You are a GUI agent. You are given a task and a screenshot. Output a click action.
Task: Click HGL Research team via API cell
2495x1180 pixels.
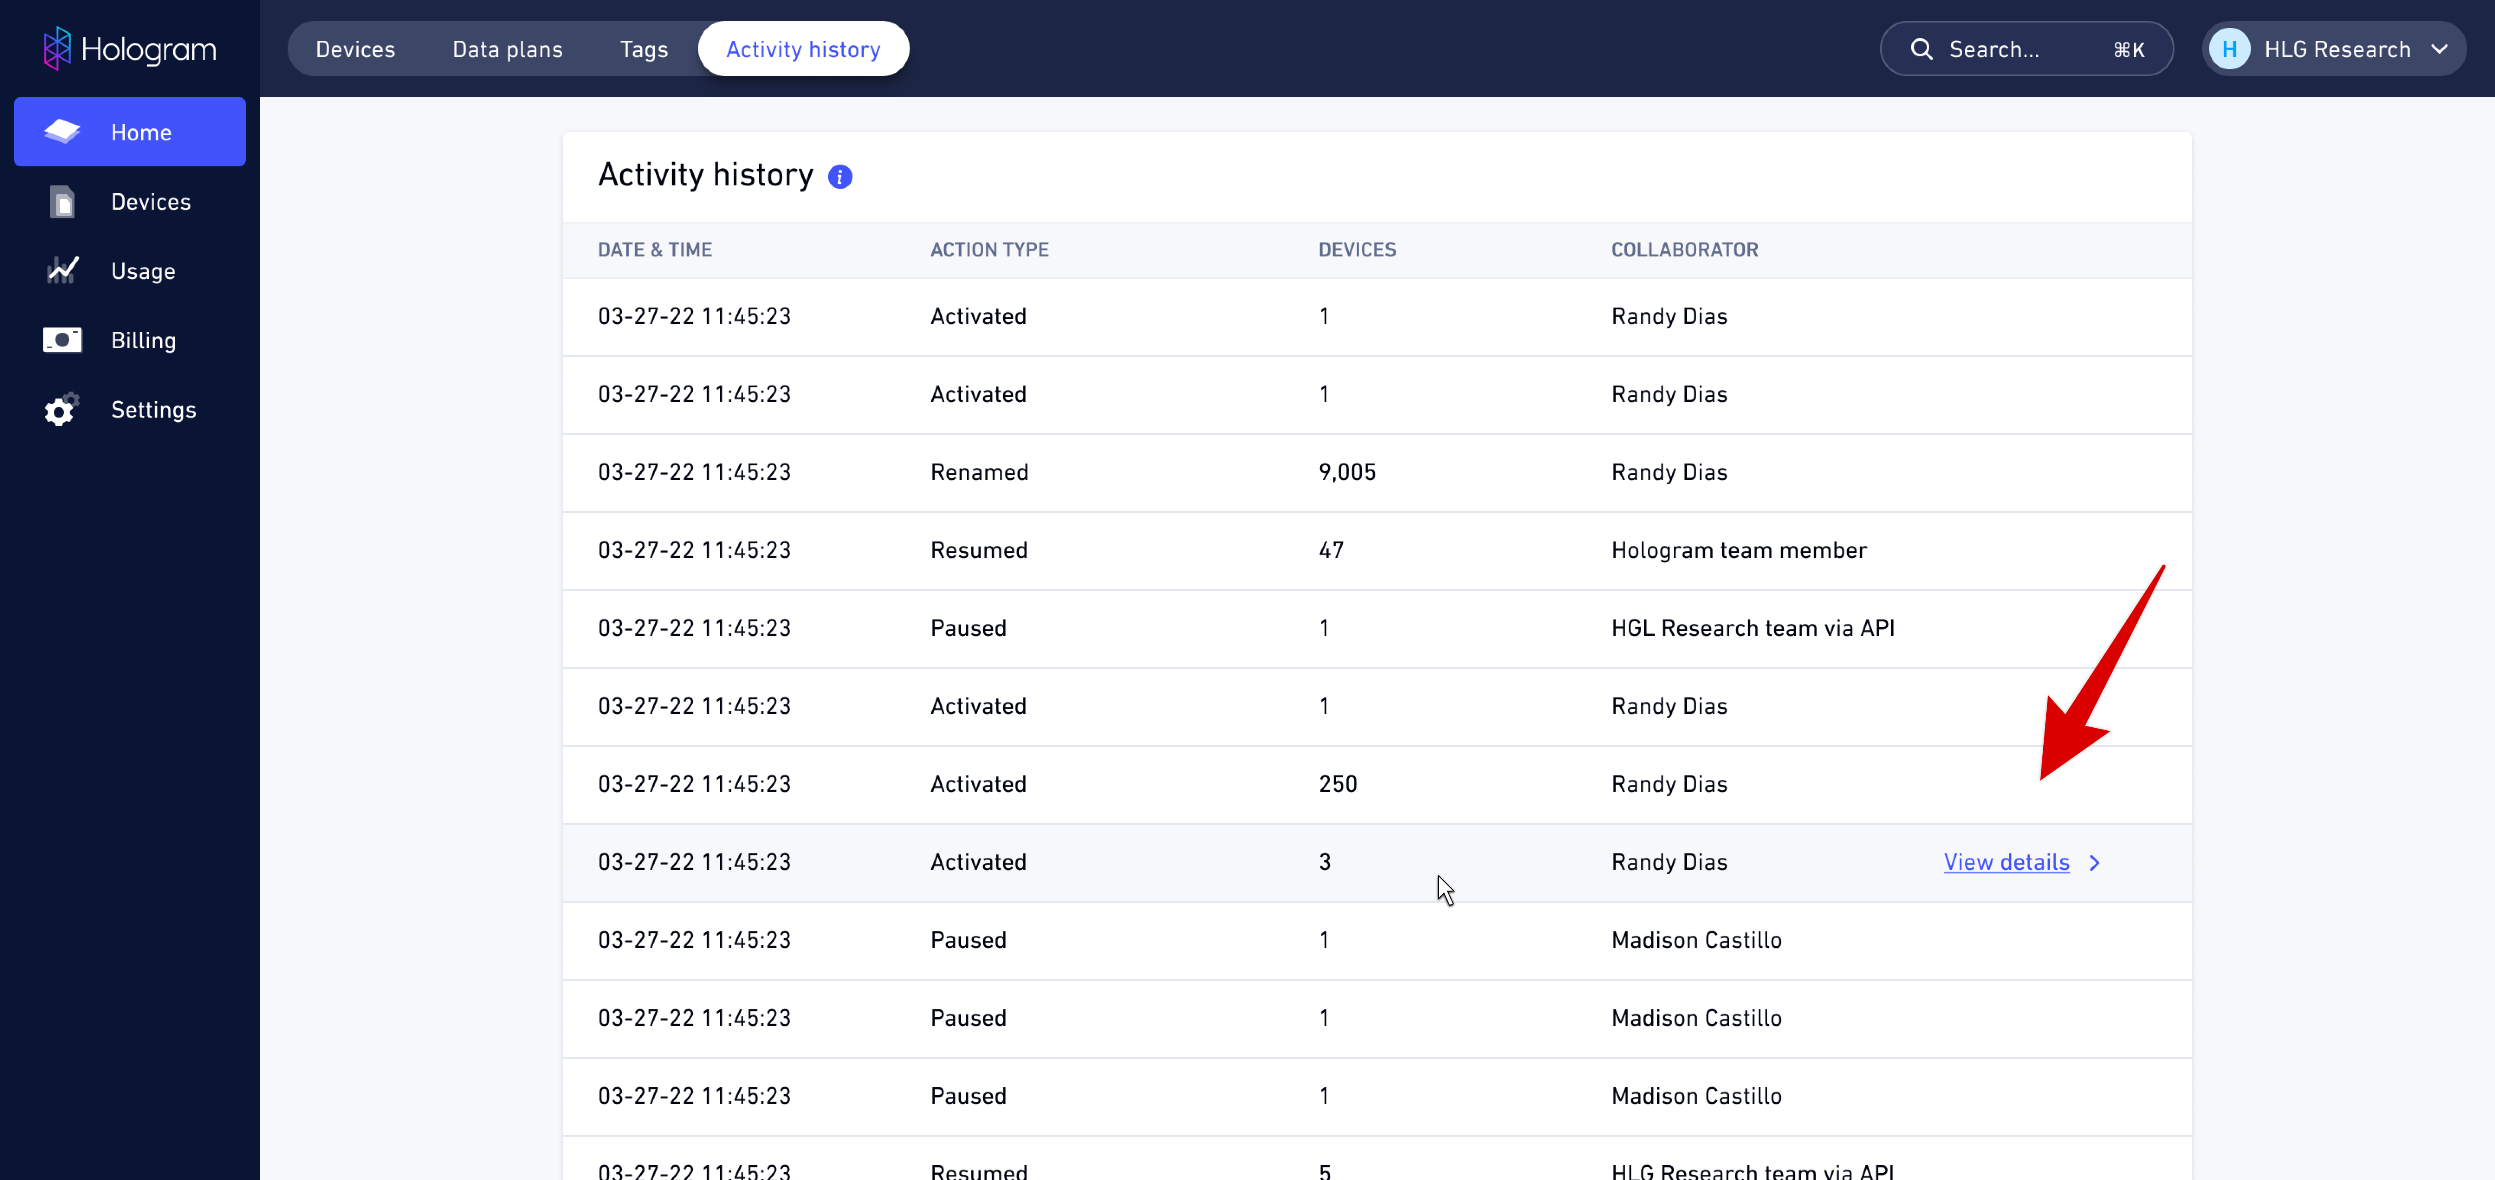pyautogui.click(x=1752, y=628)
